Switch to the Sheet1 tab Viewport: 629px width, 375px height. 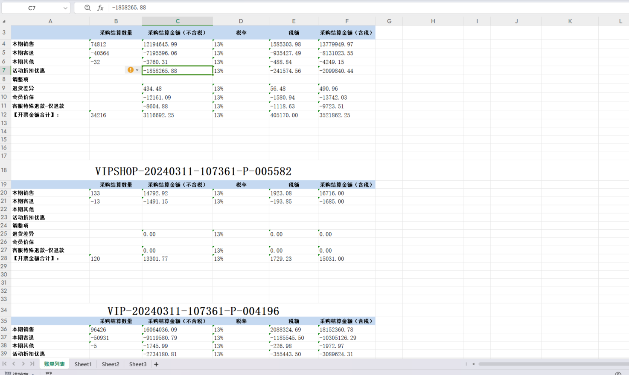coord(83,364)
